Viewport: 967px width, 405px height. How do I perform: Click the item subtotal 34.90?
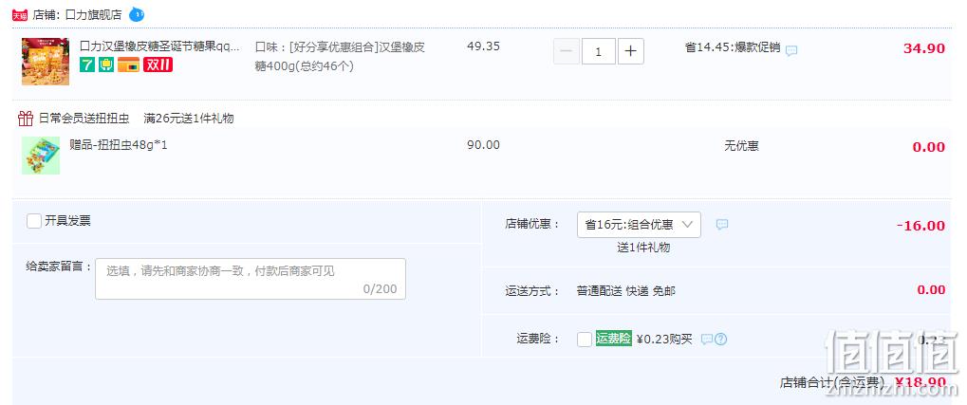(924, 48)
